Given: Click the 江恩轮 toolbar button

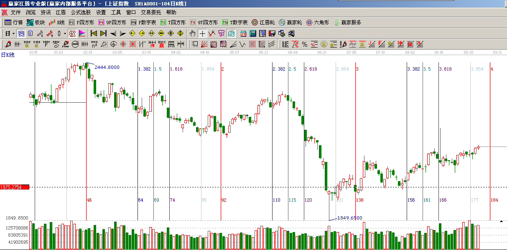Looking at the screenshot, I should 263,23.
